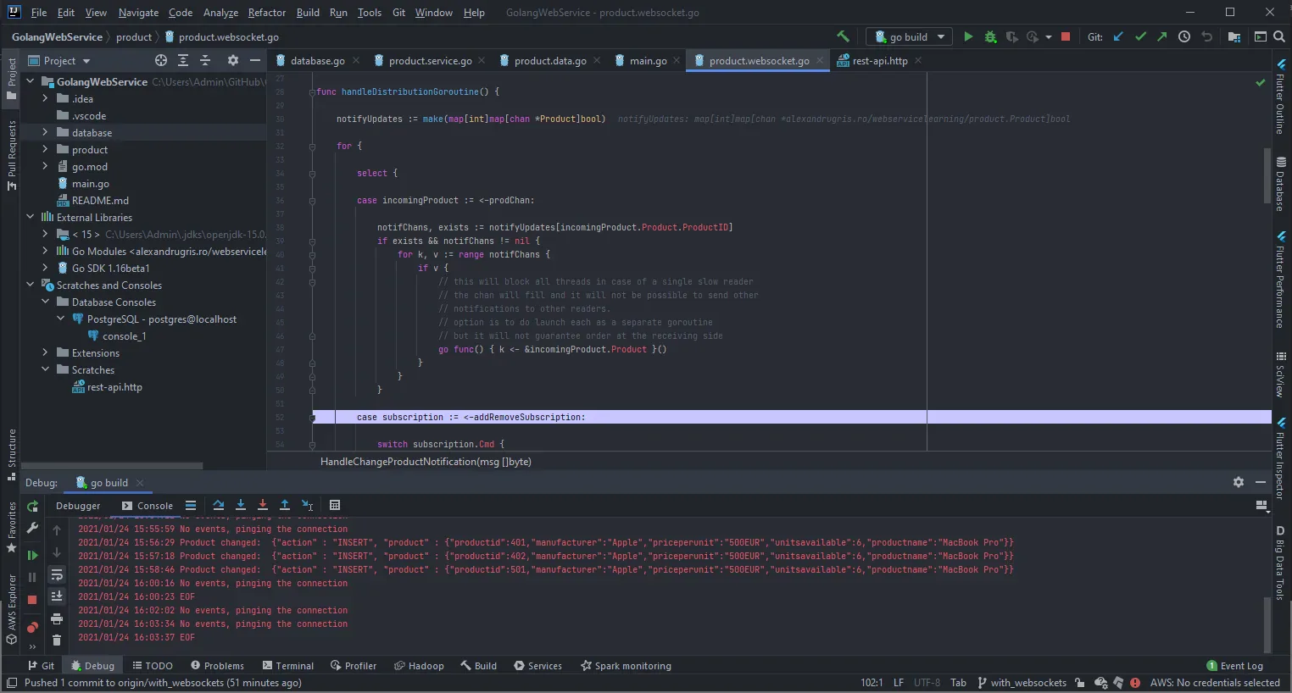Show Git history with the clock icon
The image size is (1292, 693).
tap(1184, 36)
